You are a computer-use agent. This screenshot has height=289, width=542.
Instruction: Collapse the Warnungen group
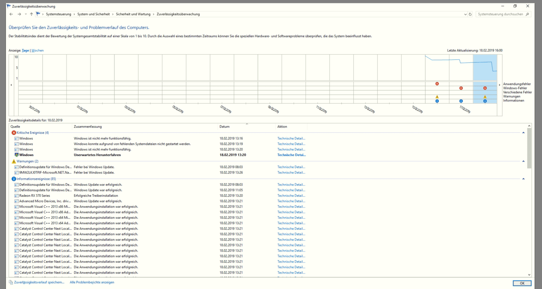pos(523,161)
